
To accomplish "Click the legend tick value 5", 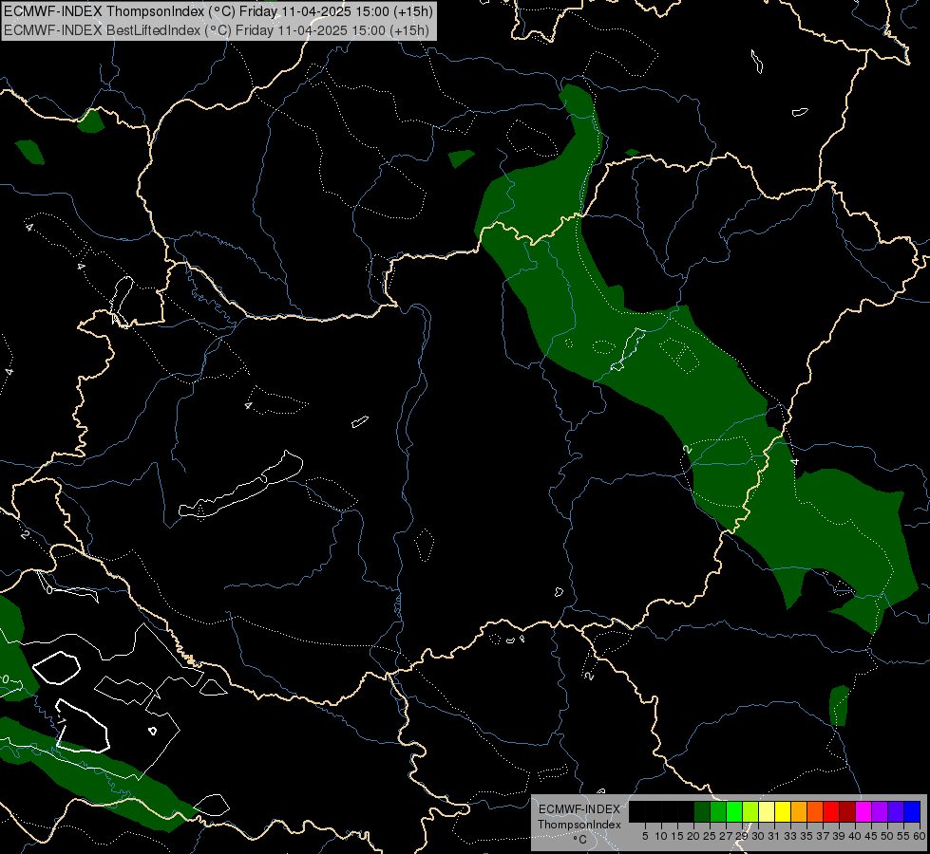I will 645,836.
